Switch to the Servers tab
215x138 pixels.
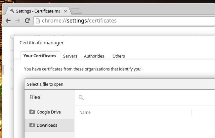pyautogui.click(x=70, y=56)
